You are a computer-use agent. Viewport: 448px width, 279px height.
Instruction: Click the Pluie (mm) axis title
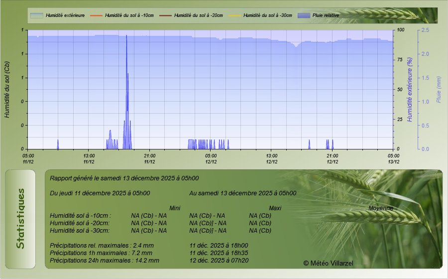click(439, 90)
